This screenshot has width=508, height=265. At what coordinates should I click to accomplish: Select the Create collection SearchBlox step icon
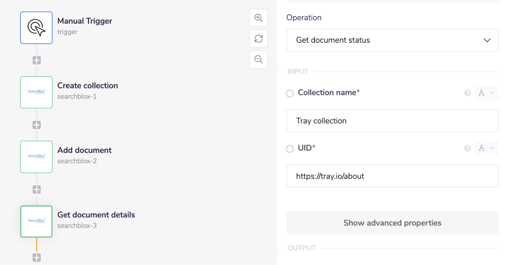click(x=36, y=92)
